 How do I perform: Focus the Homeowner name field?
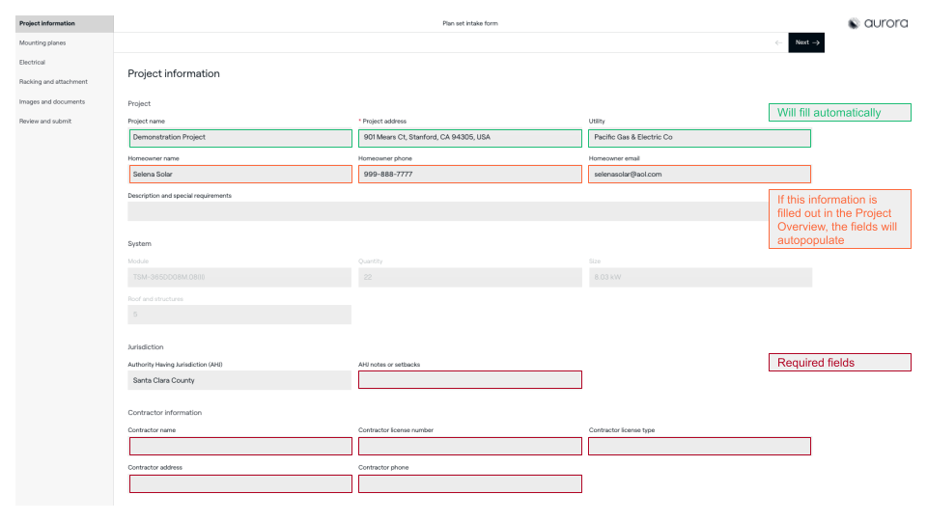pyautogui.click(x=239, y=175)
